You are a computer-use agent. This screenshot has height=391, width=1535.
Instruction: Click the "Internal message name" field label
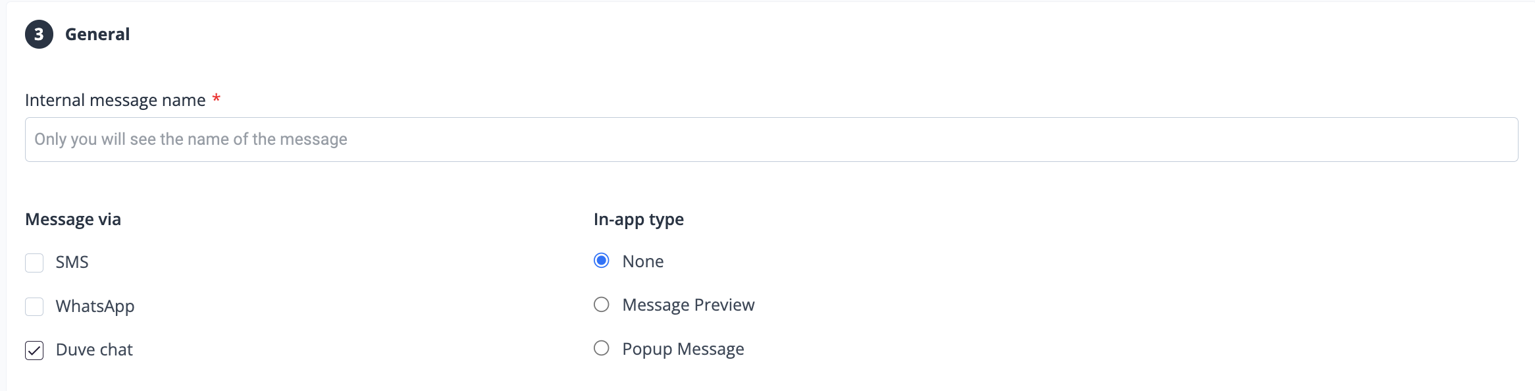tap(115, 100)
